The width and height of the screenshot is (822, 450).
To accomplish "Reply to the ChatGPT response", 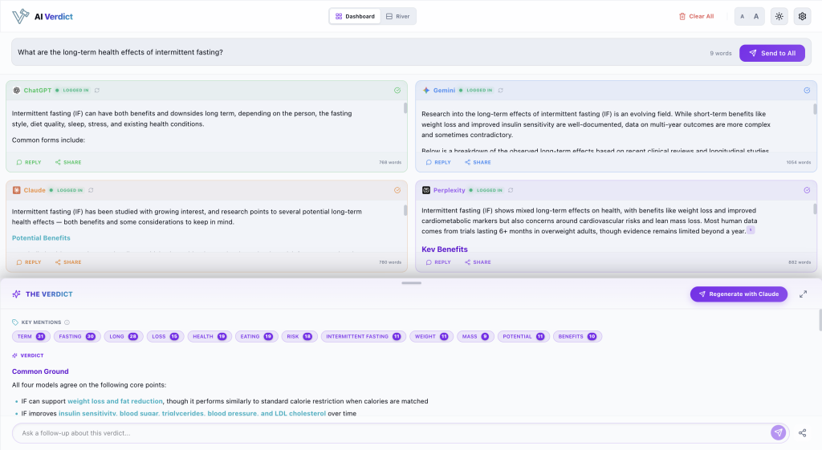I will tap(29, 162).
